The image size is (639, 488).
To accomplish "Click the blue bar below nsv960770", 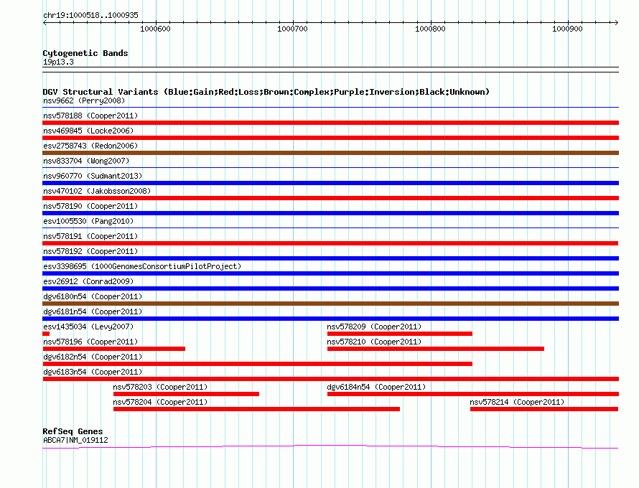I will (330, 183).
